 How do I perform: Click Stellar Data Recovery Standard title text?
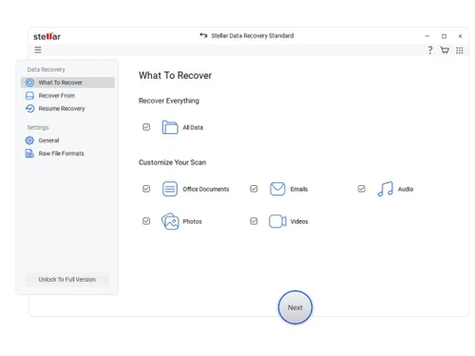253,36
